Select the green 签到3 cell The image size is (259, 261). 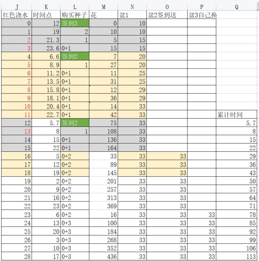pyautogui.click(x=75, y=23)
